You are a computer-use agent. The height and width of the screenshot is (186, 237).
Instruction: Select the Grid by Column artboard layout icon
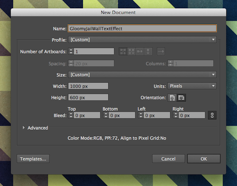[132, 51]
